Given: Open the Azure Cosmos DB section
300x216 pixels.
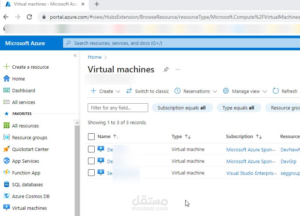Looking at the screenshot, I should [29, 196].
